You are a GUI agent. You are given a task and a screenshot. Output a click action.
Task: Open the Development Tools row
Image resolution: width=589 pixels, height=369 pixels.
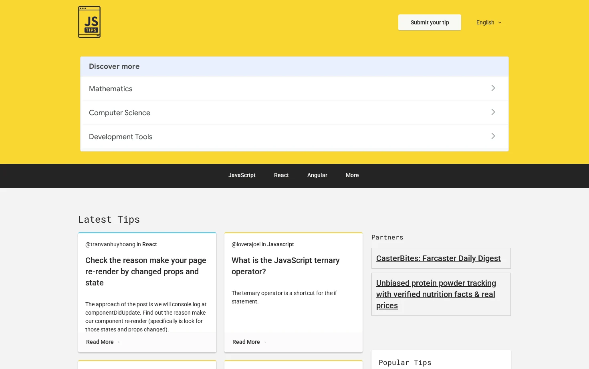pos(294,137)
